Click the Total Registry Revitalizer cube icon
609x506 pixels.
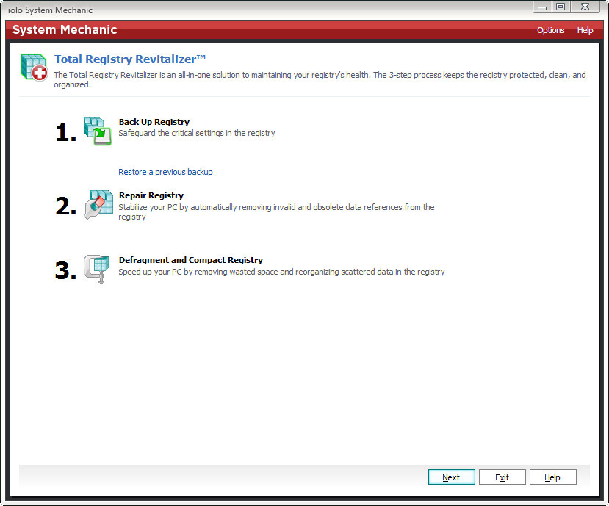coord(35,68)
